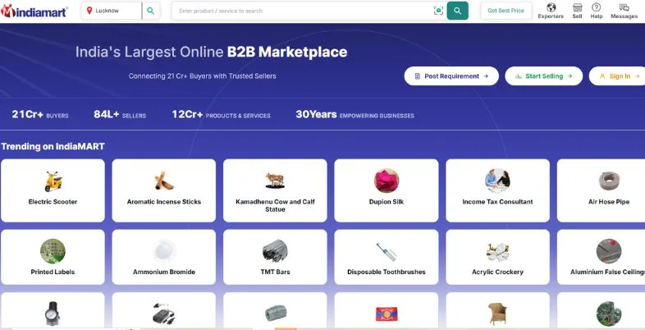
Task: Open the Acrylic Crockery label
Action: click(x=497, y=272)
